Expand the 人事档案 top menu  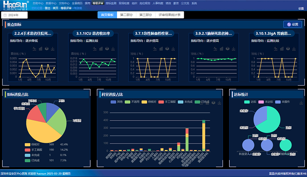162,3
